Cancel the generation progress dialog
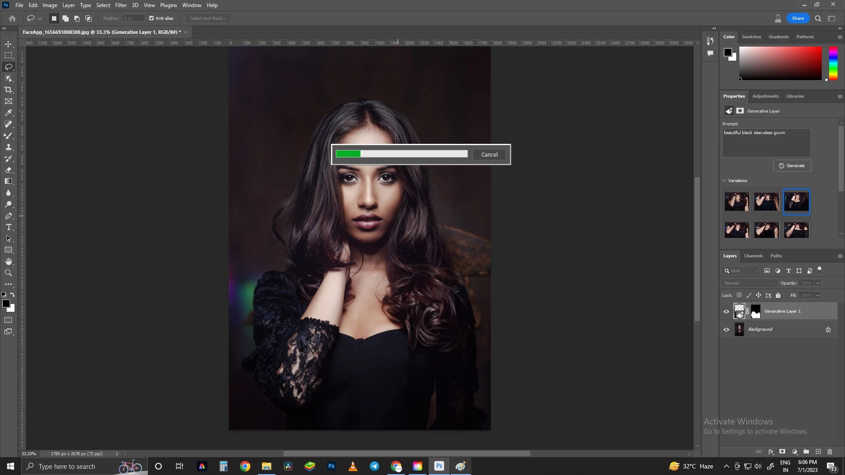 489,155
